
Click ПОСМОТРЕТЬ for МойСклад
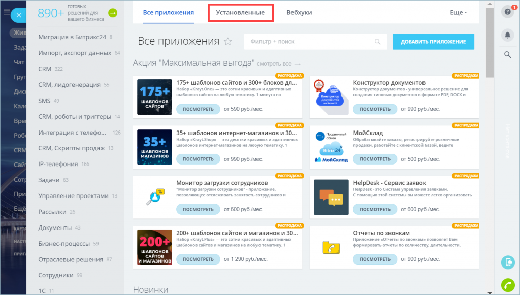point(375,159)
